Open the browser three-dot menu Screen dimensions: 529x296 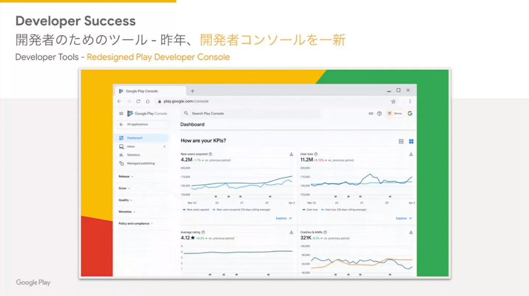click(x=410, y=101)
